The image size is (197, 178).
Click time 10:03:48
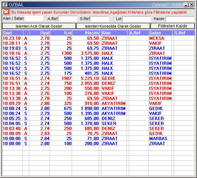coord(11,129)
